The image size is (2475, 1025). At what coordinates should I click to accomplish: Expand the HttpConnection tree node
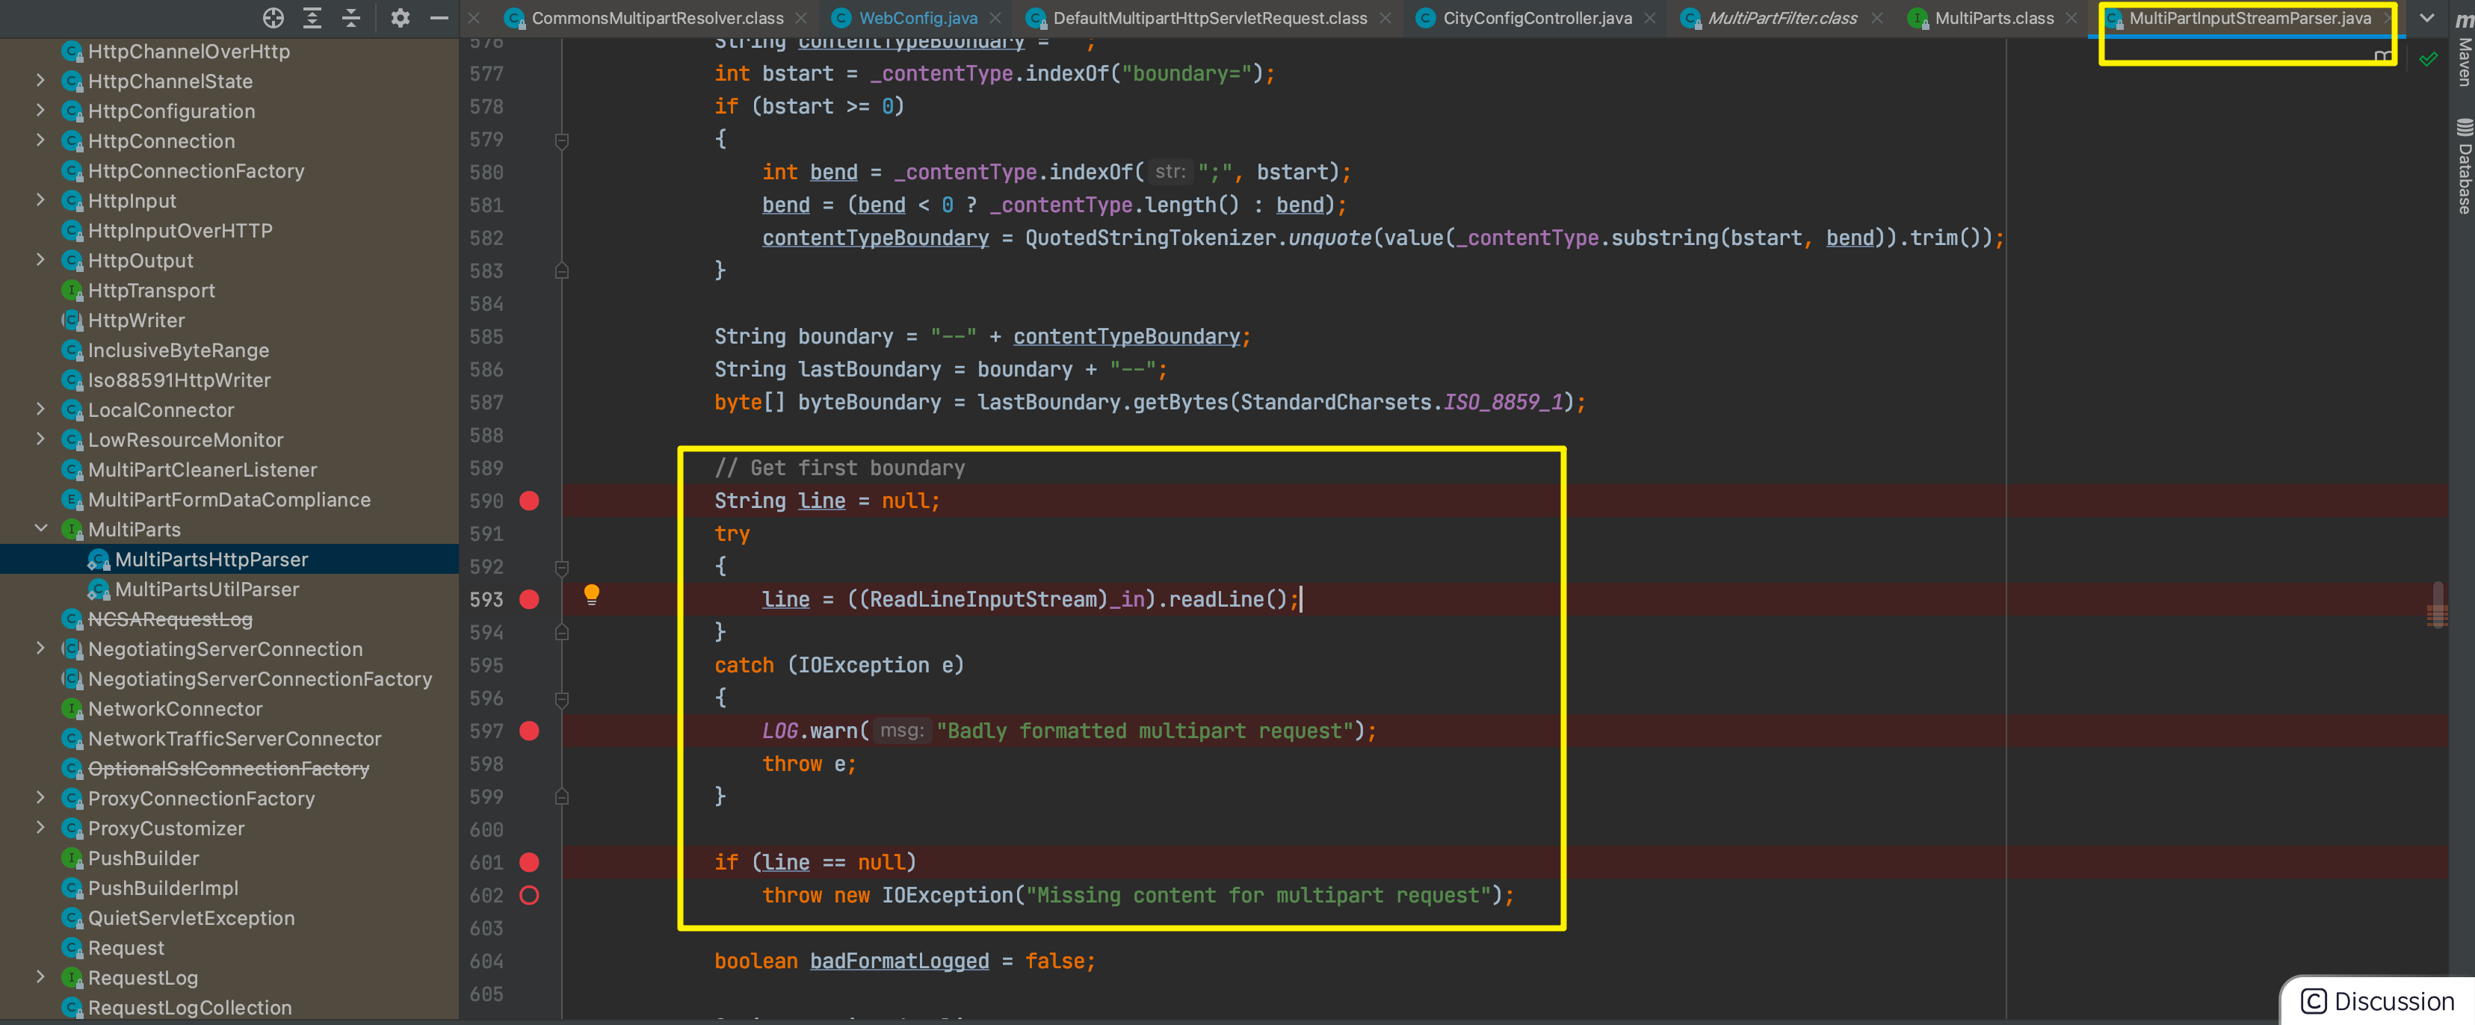tap(40, 140)
